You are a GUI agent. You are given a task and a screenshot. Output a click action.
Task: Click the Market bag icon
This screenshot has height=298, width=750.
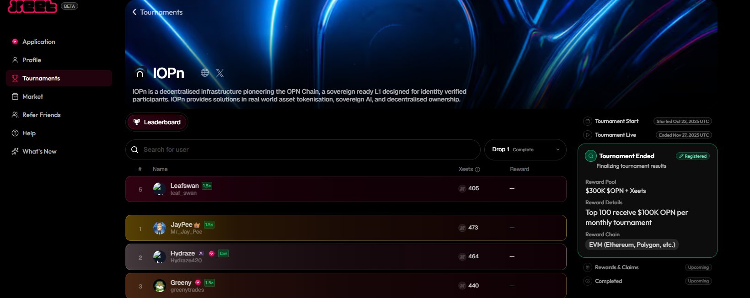point(15,96)
